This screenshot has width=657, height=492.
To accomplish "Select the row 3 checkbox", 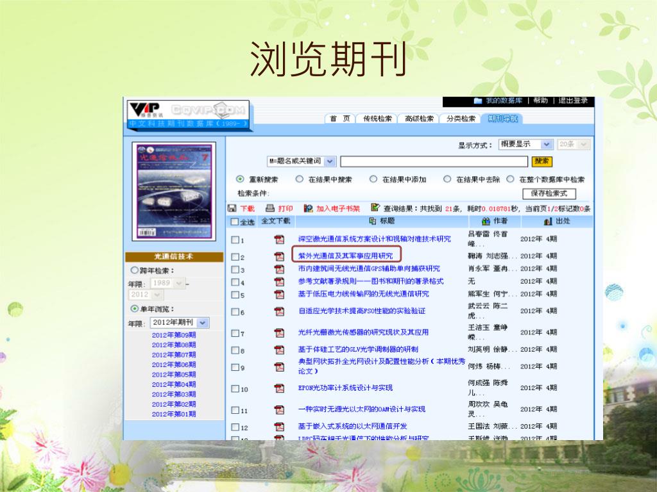I will click(235, 270).
